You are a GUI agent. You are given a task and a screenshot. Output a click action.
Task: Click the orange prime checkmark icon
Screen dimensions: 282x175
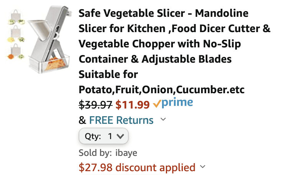coord(157,104)
